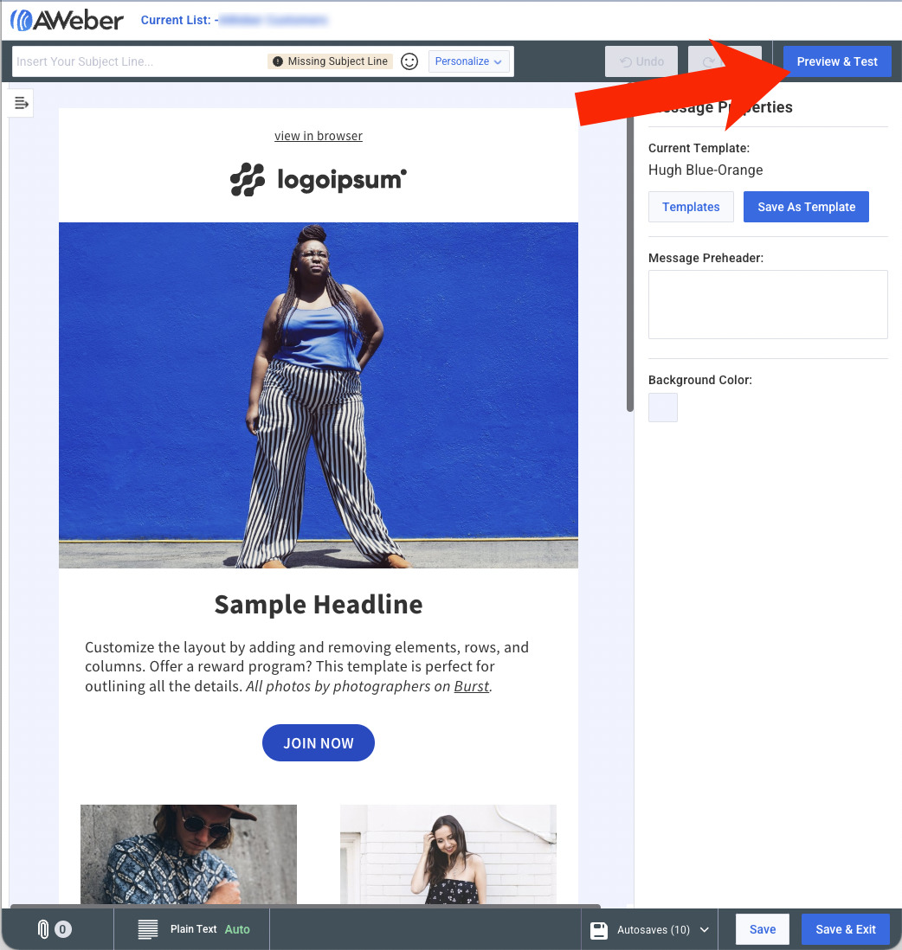Toggle Auto plain text generation

(x=238, y=928)
